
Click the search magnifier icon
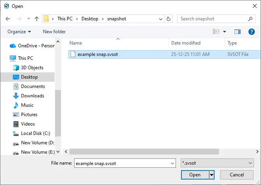pos(250,19)
